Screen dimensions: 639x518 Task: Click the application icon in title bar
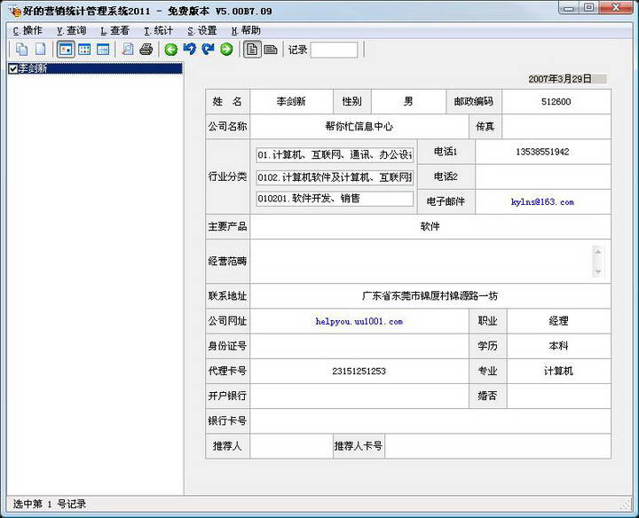[15, 12]
